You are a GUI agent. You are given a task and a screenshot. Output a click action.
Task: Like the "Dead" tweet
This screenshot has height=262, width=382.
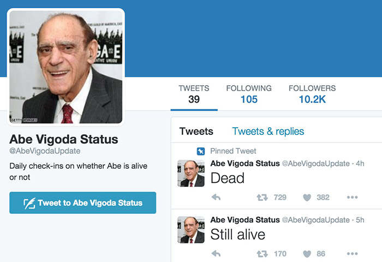click(307, 198)
